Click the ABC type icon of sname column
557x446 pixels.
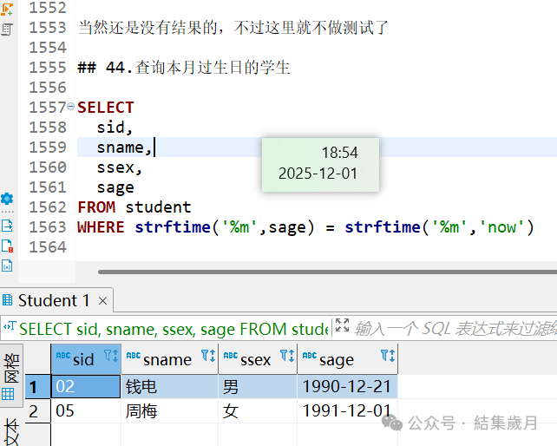click(134, 355)
